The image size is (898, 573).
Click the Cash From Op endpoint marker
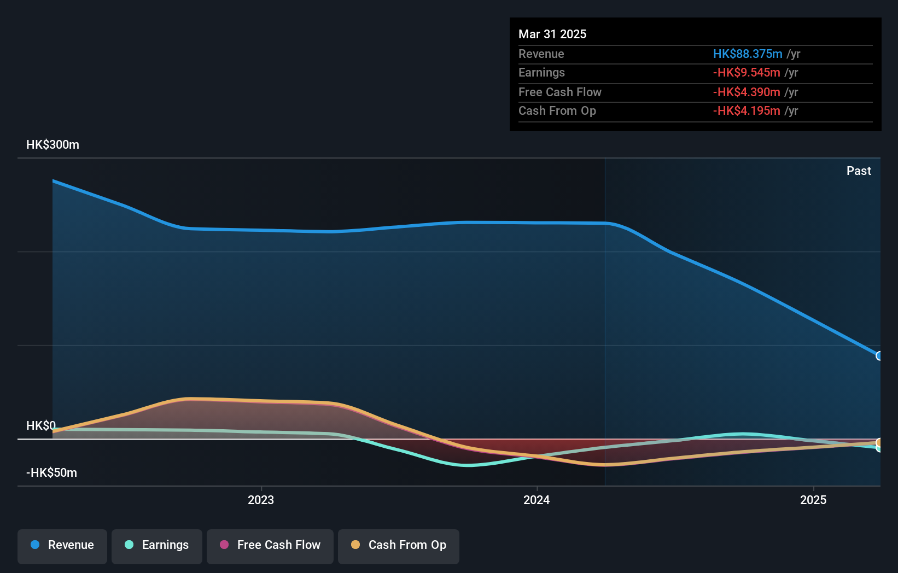tap(879, 442)
